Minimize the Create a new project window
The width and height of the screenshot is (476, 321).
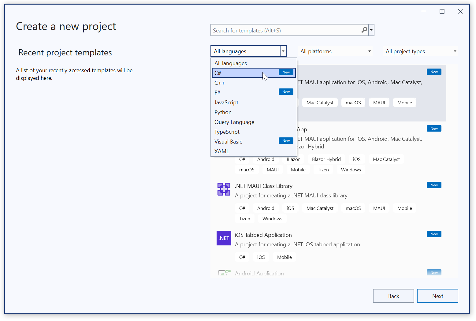424,11
